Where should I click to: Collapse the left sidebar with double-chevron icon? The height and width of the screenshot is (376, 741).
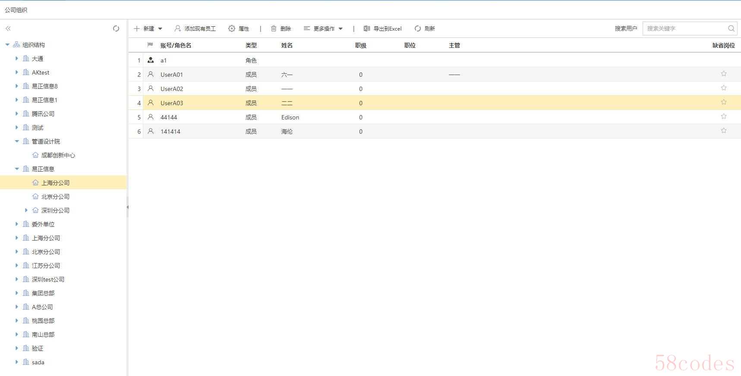[x=8, y=28]
